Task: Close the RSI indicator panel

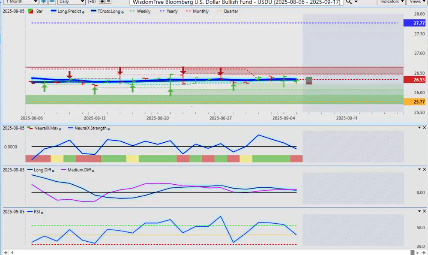Action: tap(425, 212)
